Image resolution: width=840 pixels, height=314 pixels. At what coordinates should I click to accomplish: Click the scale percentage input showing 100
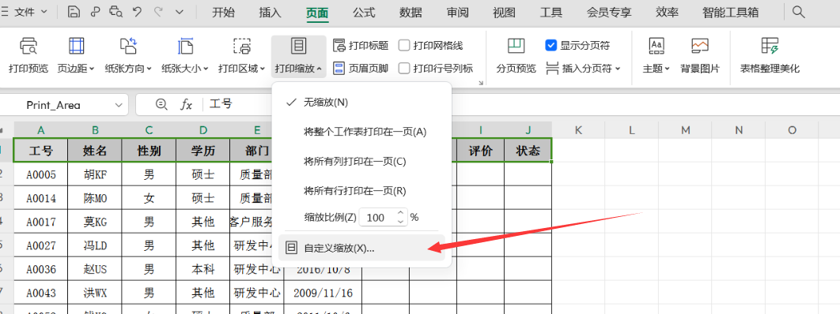click(x=376, y=217)
